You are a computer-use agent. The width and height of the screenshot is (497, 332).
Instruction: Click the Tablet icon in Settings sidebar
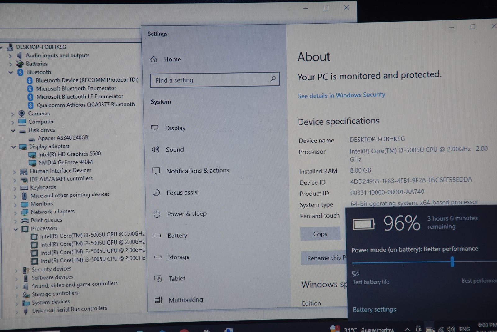click(158, 279)
